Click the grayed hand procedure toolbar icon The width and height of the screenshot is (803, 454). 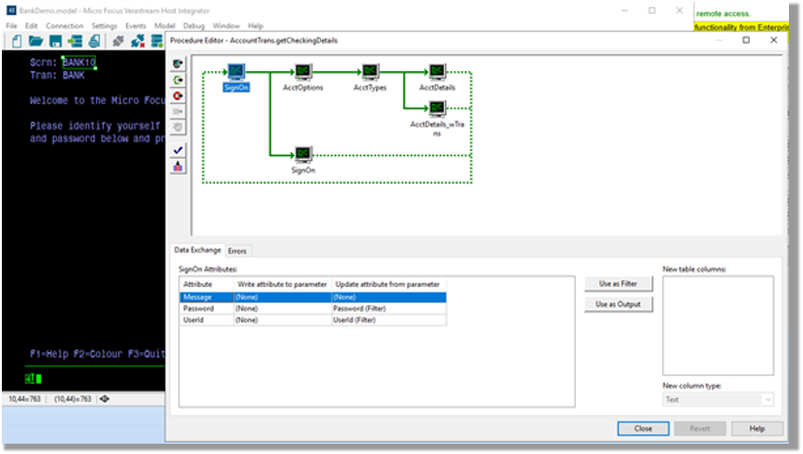pos(178,127)
